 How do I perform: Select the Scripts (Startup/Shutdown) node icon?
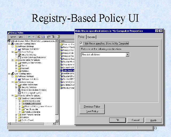click(19, 57)
